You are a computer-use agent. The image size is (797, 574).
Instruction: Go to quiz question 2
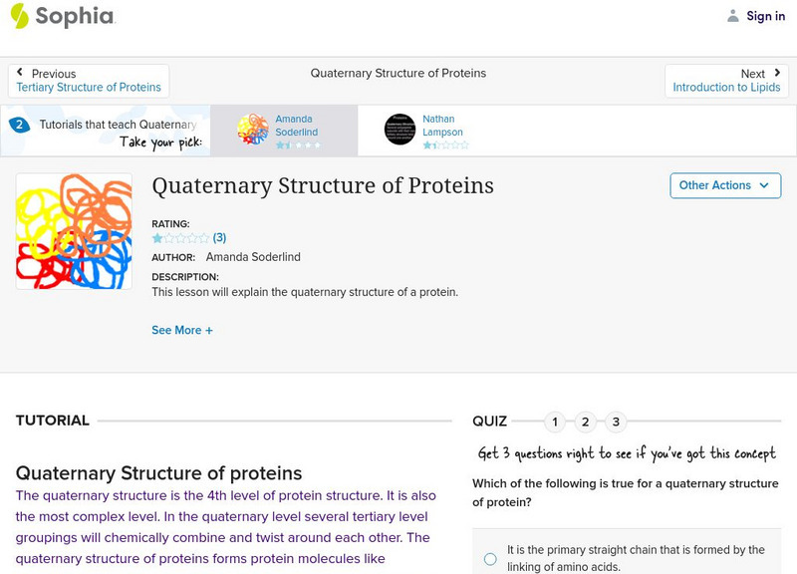(585, 422)
